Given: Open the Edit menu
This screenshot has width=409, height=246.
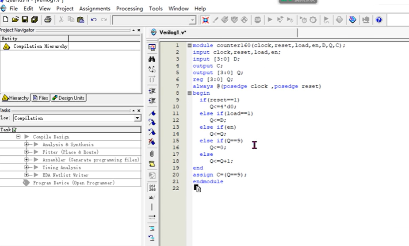Looking at the screenshot, I should coord(28,8).
